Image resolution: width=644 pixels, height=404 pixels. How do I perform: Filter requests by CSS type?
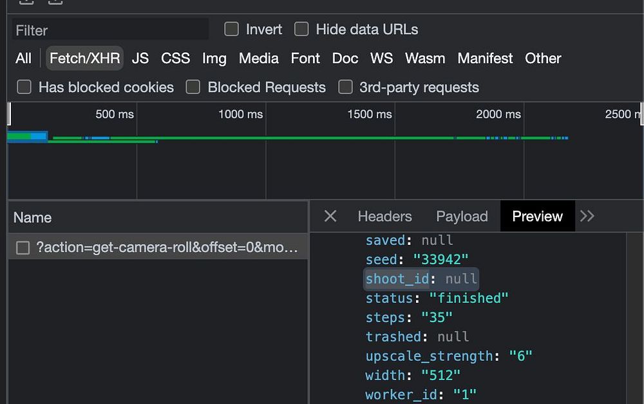point(175,58)
